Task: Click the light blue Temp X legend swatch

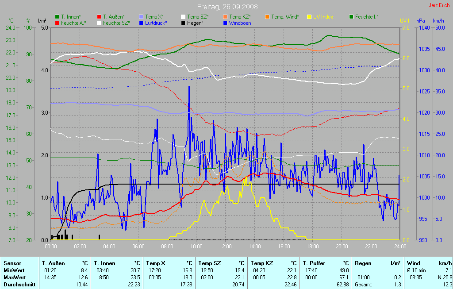Action: pos(141,17)
